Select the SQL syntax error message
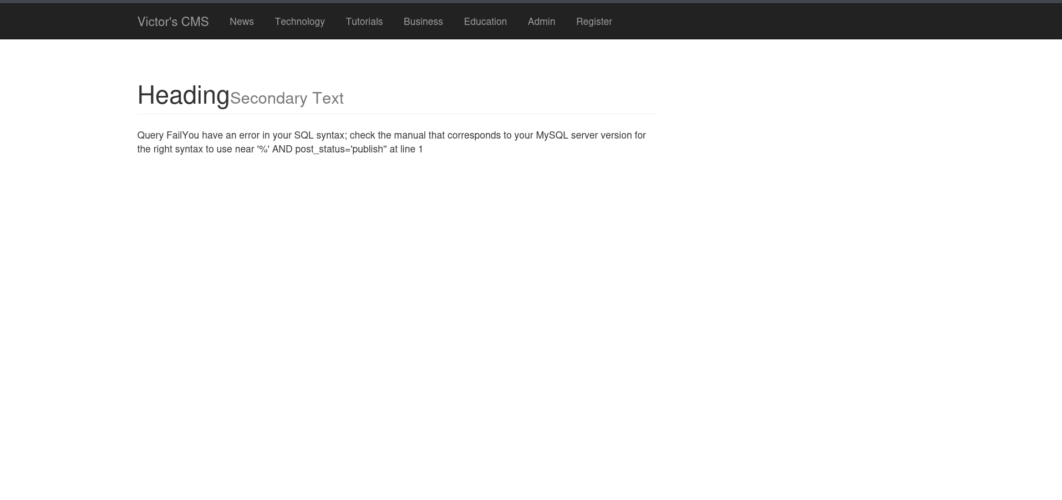This screenshot has width=1062, height=500. 391,142
